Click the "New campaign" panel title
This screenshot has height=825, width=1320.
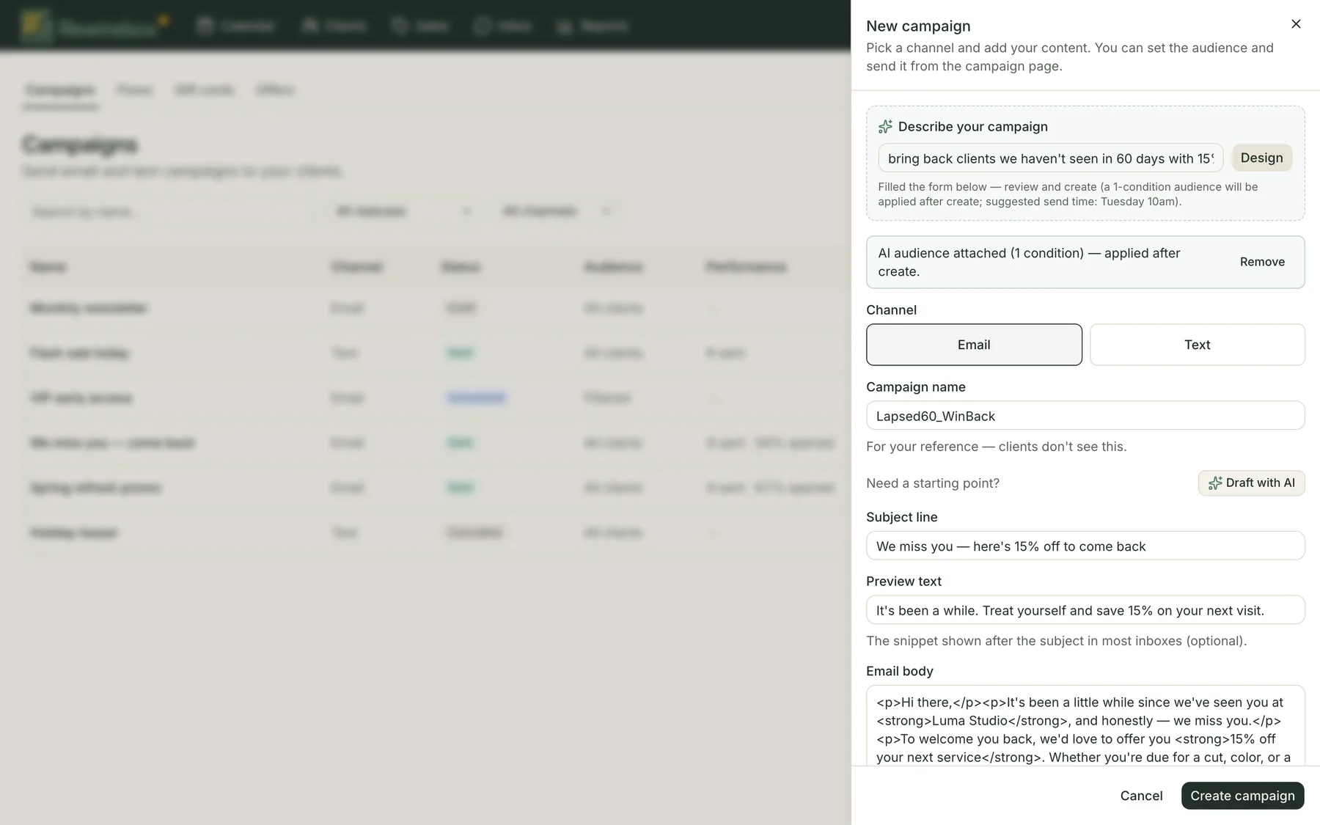[x=918, y=26]
